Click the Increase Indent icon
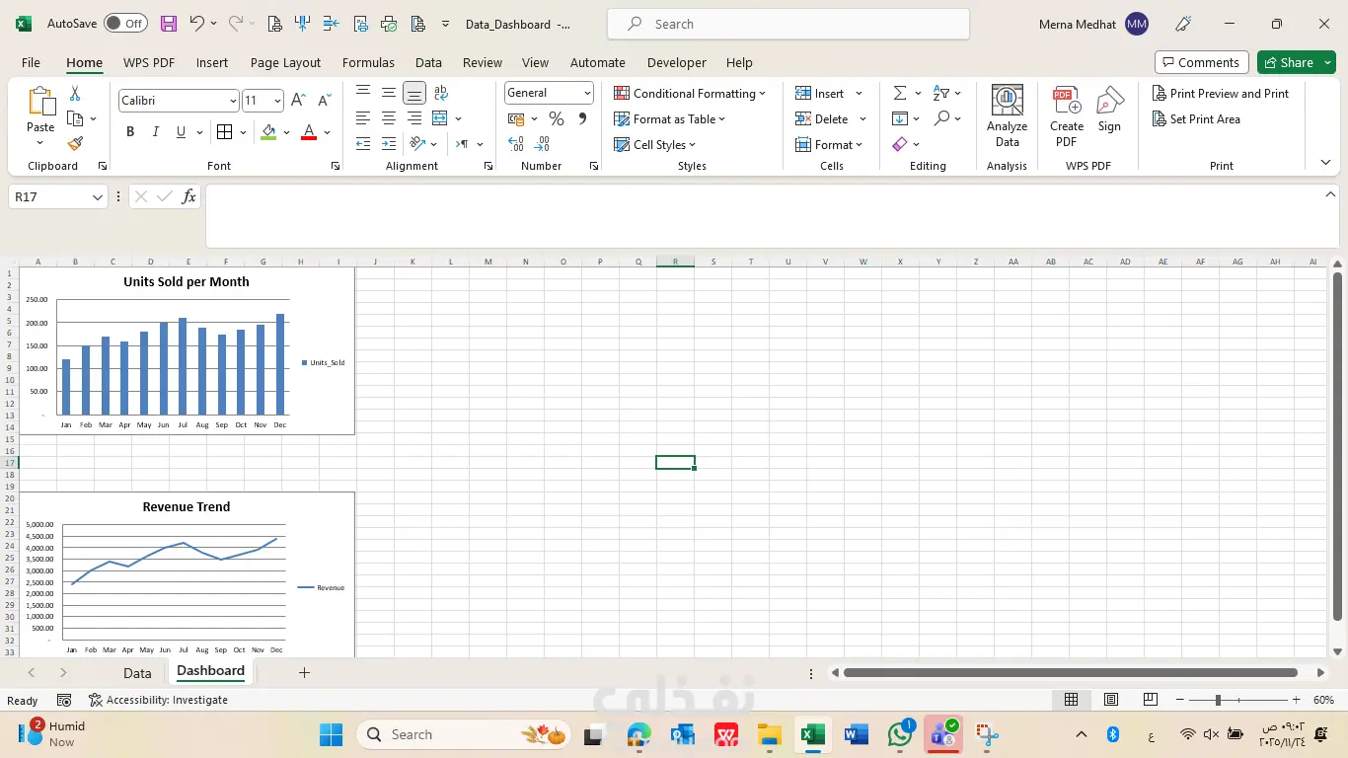1348x758 pixels. (389, 145)
